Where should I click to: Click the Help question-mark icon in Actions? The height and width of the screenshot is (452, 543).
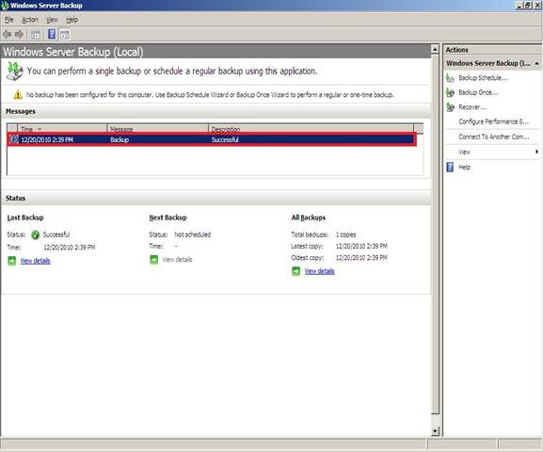point(450,167)
